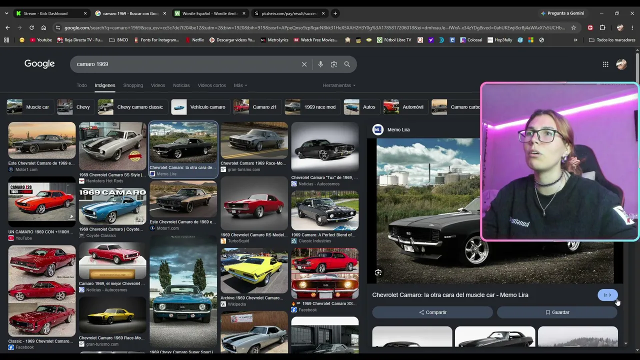Open the Netflix bookmark

[x=194, y=40]
